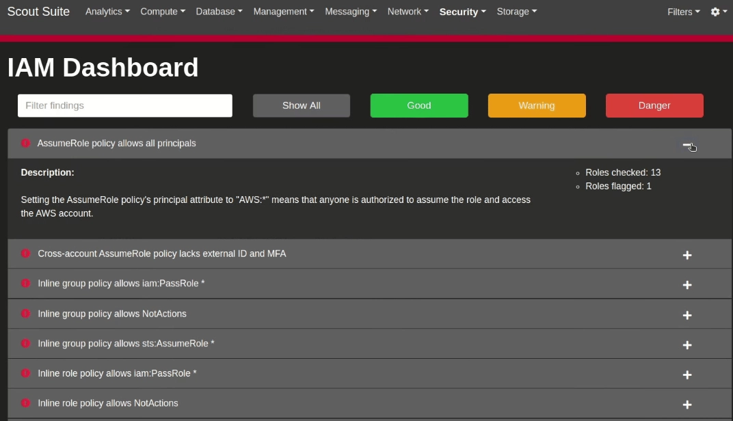Click danger icon beside Inline role policy allows NotActions

pyautogui.click(x=25, y=403)
